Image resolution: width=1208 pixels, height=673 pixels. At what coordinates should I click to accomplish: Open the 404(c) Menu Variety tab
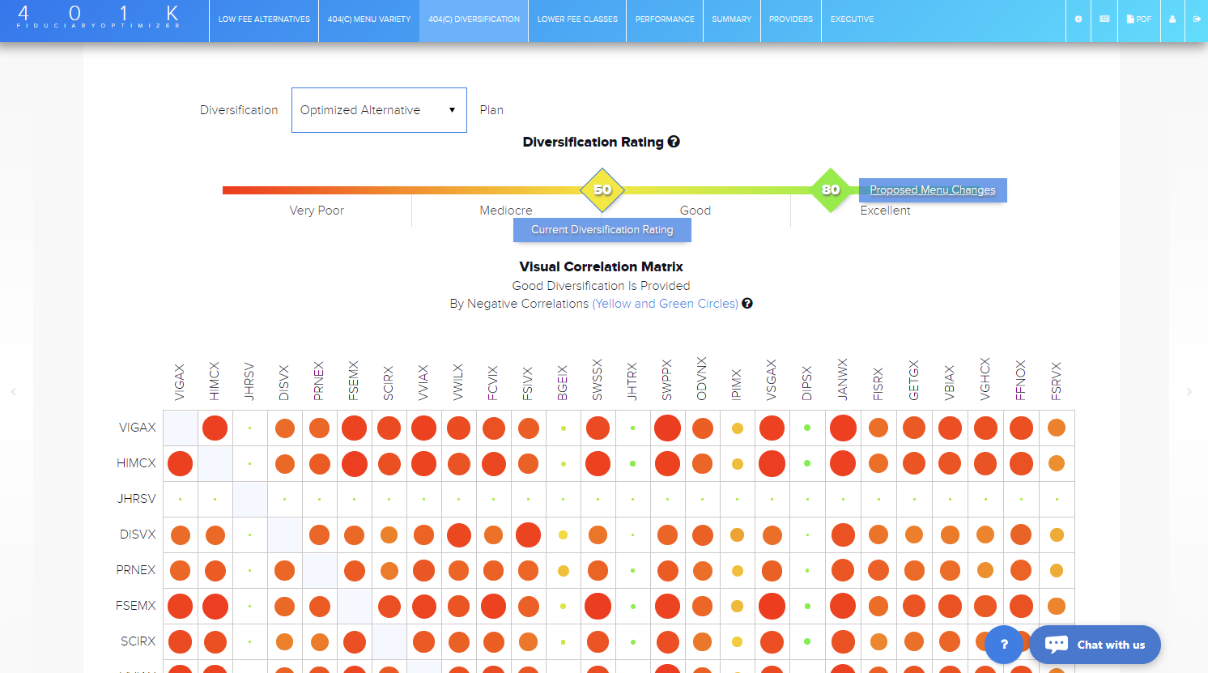(369, 19)
